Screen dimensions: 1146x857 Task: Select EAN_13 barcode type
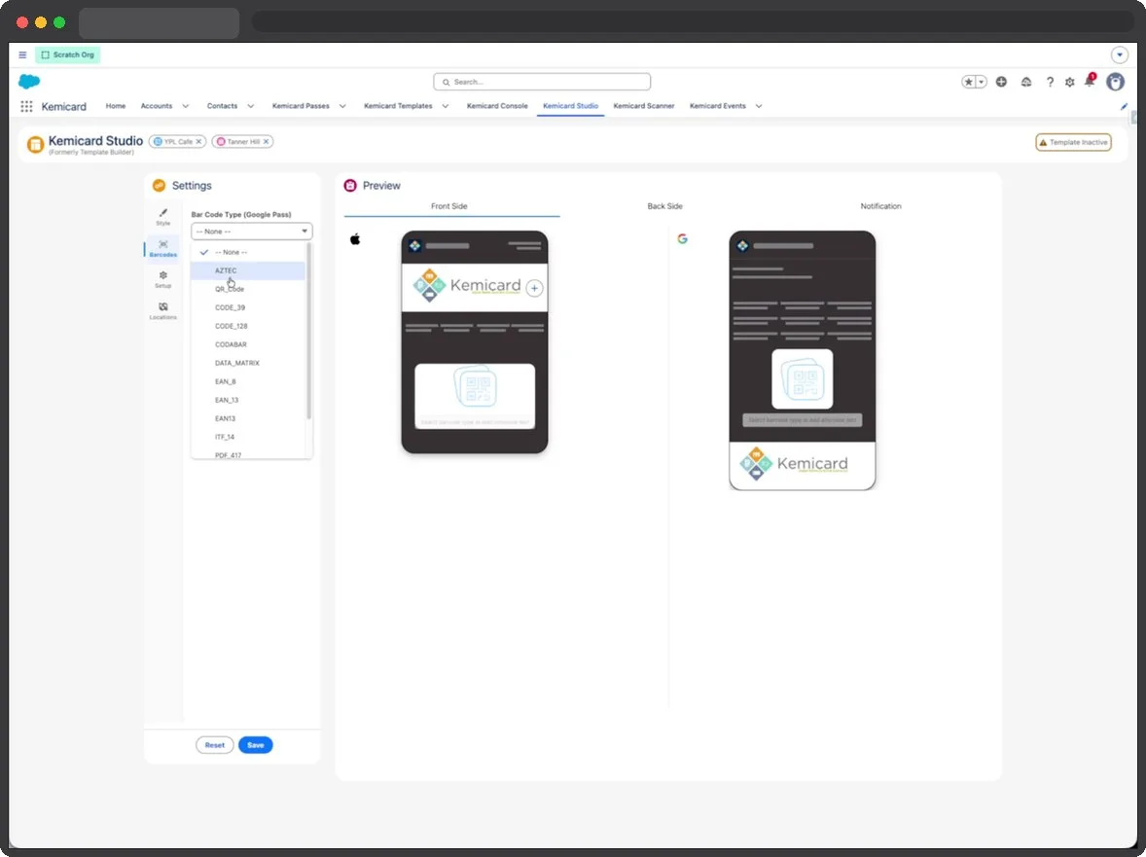pyautogui.click(x=248, y=401)
